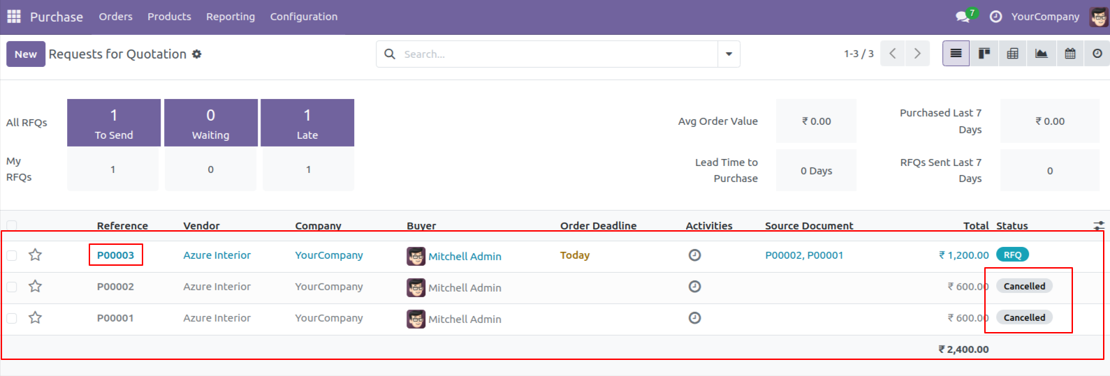Click Cancelled status on P00001 row

[x=1024, y=317]
